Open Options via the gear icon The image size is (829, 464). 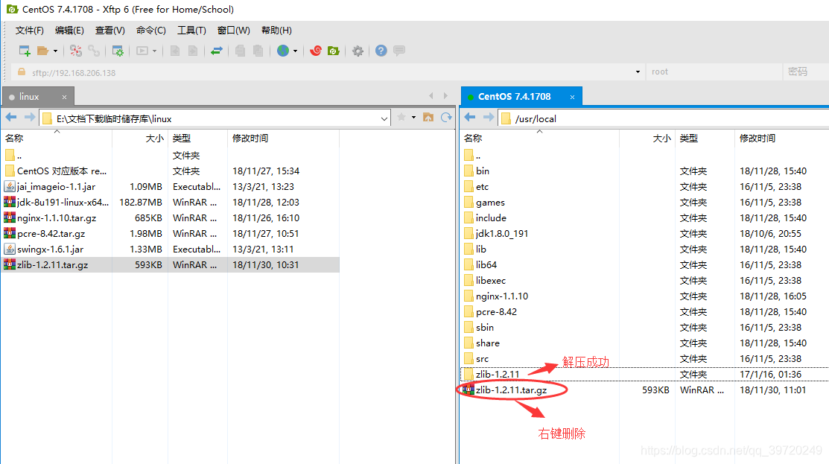point(358,51)
